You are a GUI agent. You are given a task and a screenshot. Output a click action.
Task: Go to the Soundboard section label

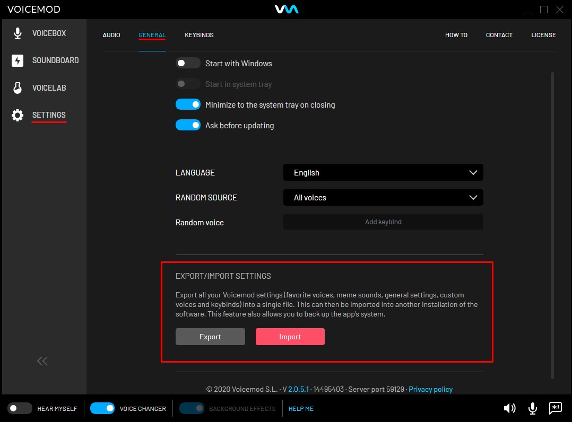pos(55,60)
